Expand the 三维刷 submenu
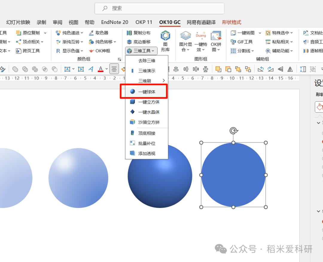323x262 pixels. point(147,81)
